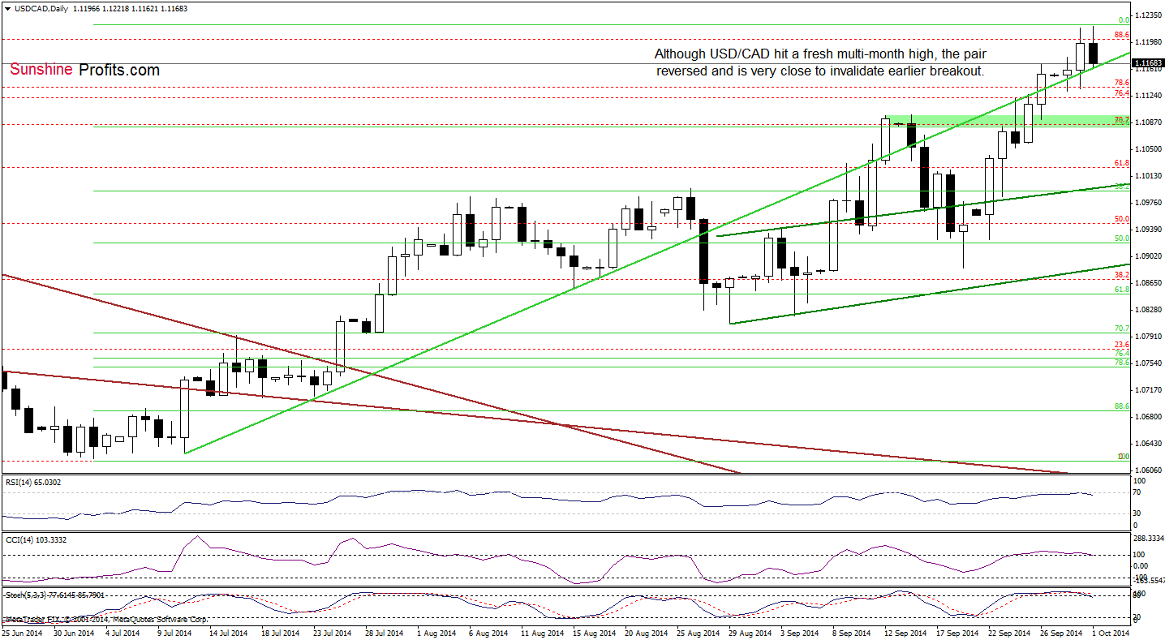This screenshot has height=640, width=1165.
Task: Click the 8 Sep 2014 date label
Action: [x=853, y=633]
